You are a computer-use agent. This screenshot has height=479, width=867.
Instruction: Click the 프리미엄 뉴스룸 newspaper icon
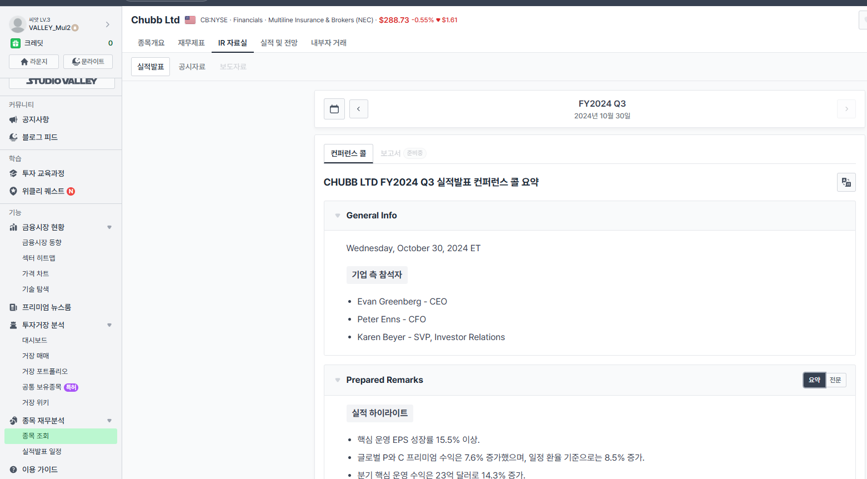(13, 307)
